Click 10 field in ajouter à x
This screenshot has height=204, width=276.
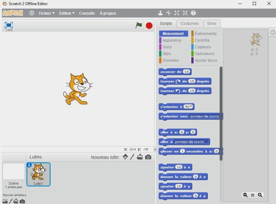(x=179, y=167)
